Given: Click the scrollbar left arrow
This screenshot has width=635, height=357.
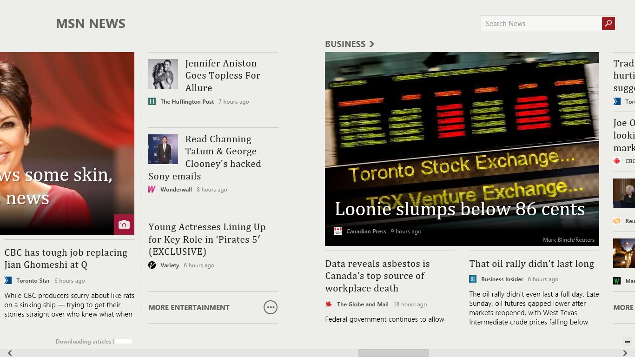Looking at the screenshot, I should (10, 353).
